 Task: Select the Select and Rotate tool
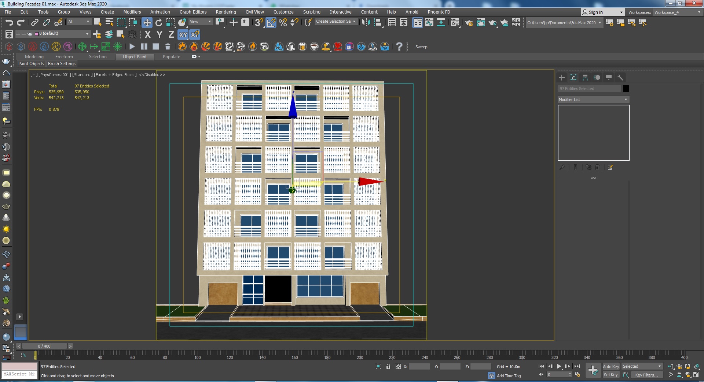click(159, 23)
